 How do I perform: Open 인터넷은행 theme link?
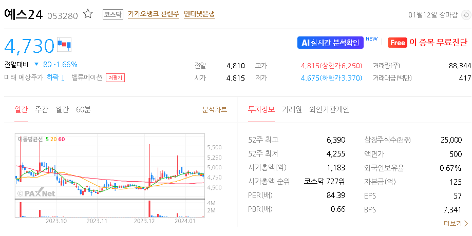point(199,14)
